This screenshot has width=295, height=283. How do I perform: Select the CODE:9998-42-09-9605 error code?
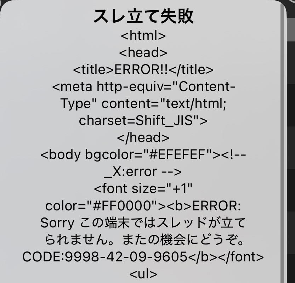105,257
